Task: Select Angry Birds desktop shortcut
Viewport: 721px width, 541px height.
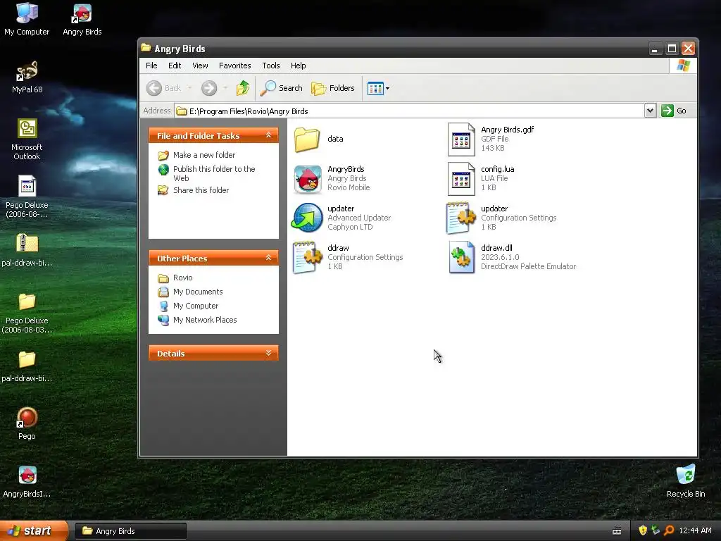Action: tap(82, 19)
